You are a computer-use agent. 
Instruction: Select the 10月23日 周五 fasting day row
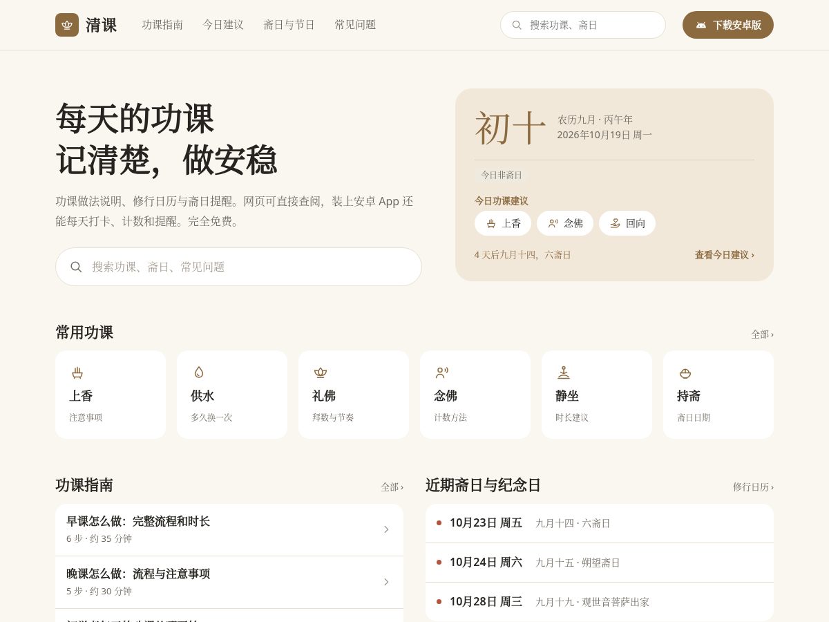click(x=600, y=523)
